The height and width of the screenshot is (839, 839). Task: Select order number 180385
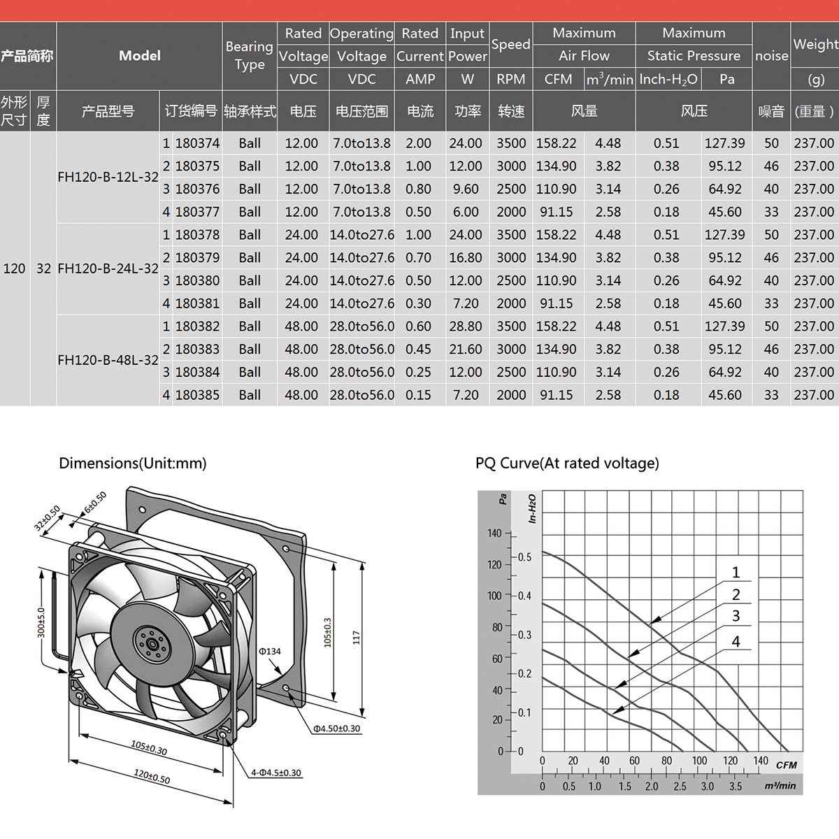[197, 395]
